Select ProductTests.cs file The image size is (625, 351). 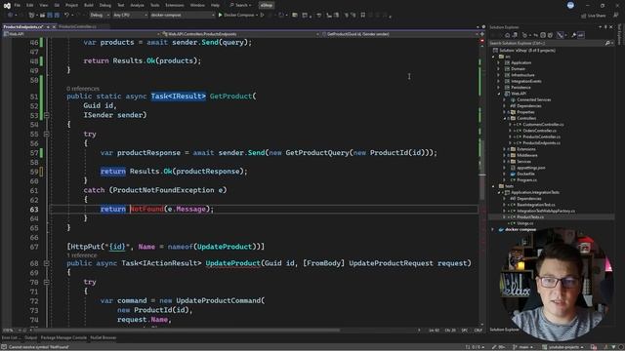pyautogui.click(x=530, y=217)
